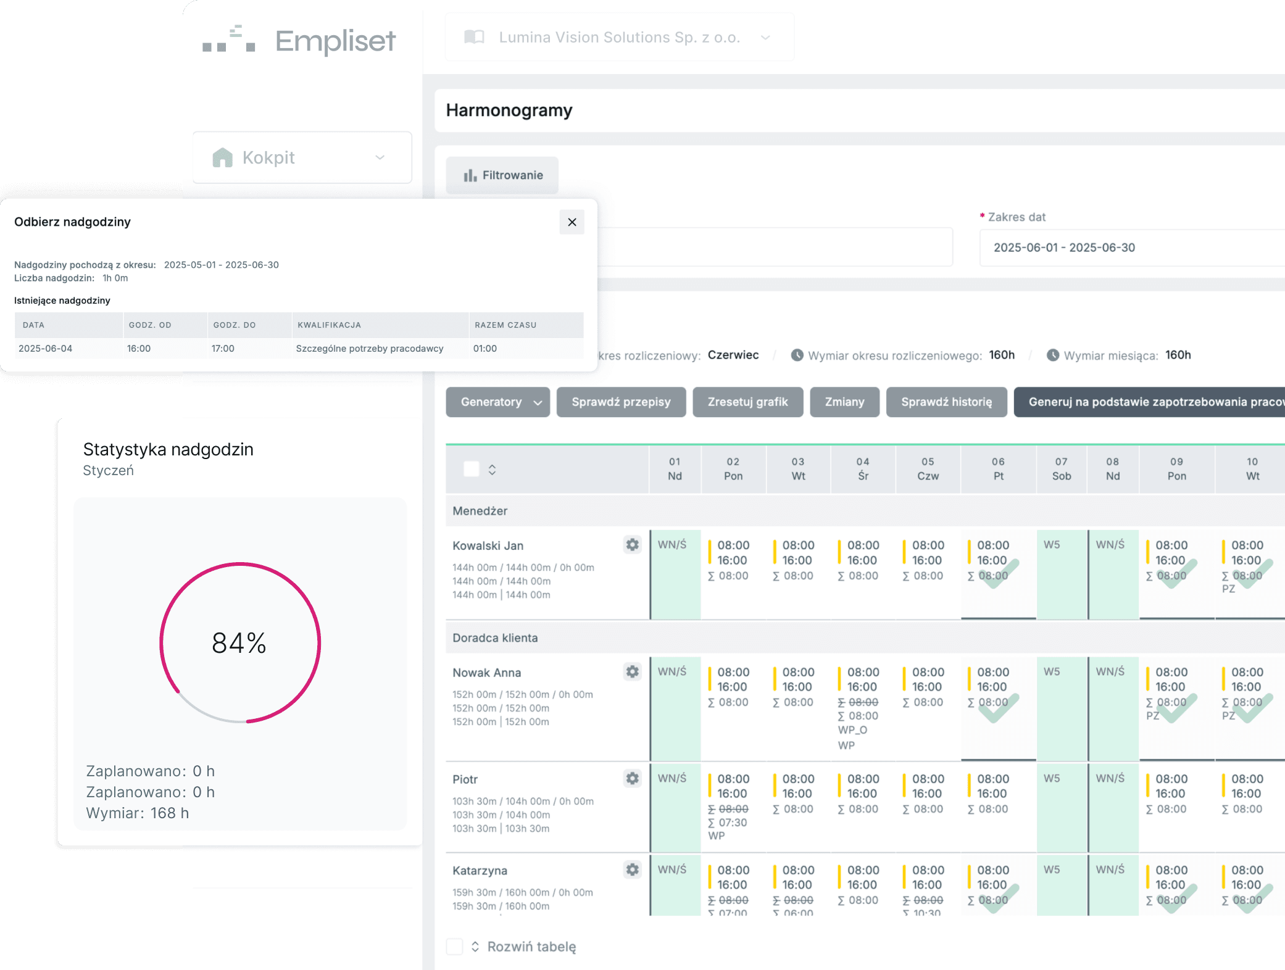1285x970 pixels.
Task: Click the Kokpit home icon
Action: point(222,157)
